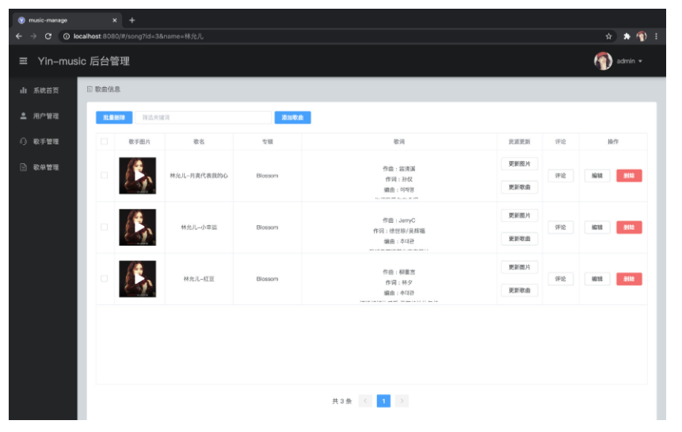Click the 歌词 column header
The image size is (682, 432).
point(399,141)
